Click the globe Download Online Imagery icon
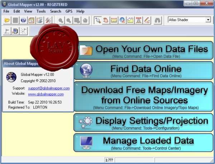The width and height of the screenshot is (215, 164). pos(23,20)
